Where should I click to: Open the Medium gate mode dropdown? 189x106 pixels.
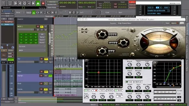pos(138,82)
